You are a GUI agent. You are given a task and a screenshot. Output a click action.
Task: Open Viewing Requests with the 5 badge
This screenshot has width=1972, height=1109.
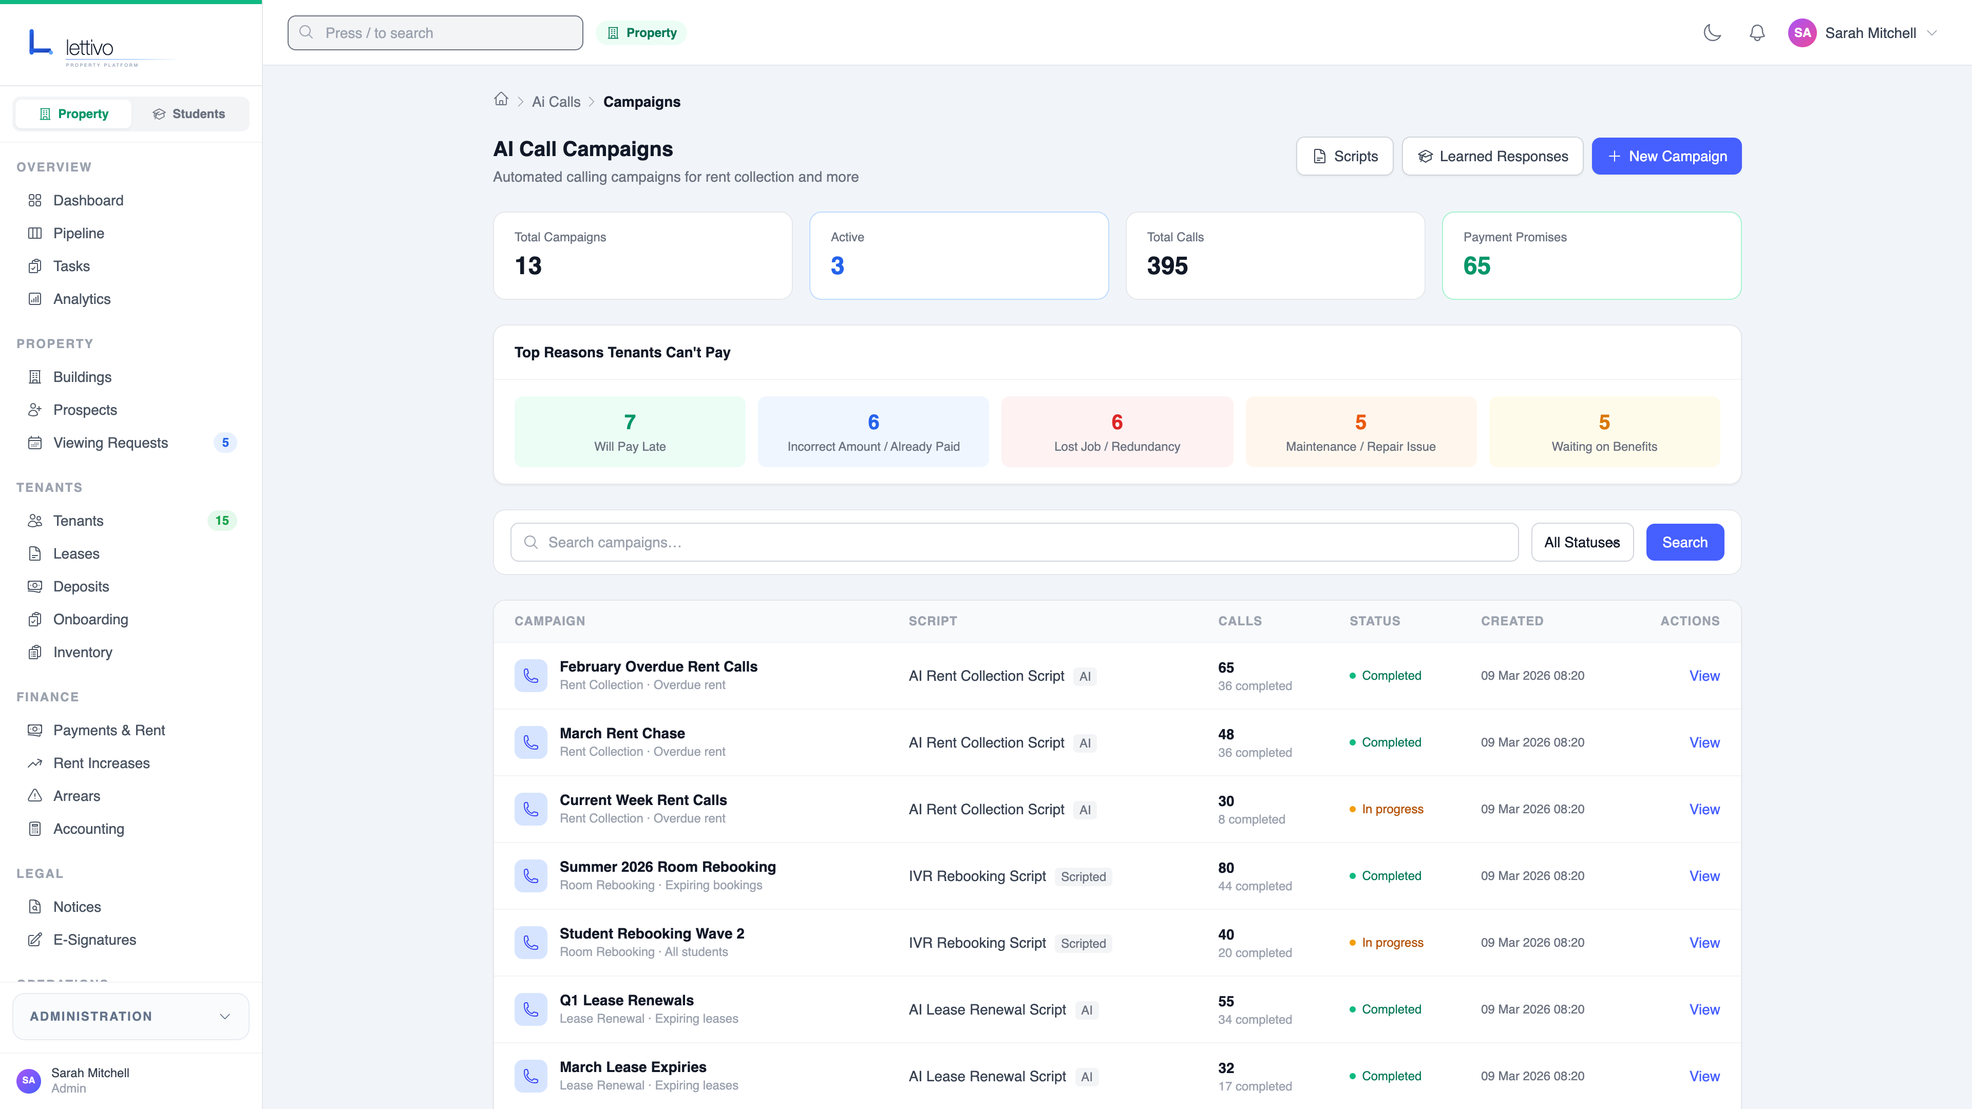pos(110,443)
